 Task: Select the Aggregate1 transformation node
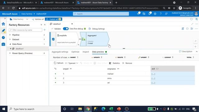click(x=95, y=39)
